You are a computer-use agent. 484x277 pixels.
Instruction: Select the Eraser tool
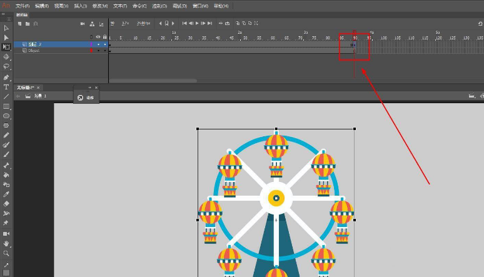6,204
